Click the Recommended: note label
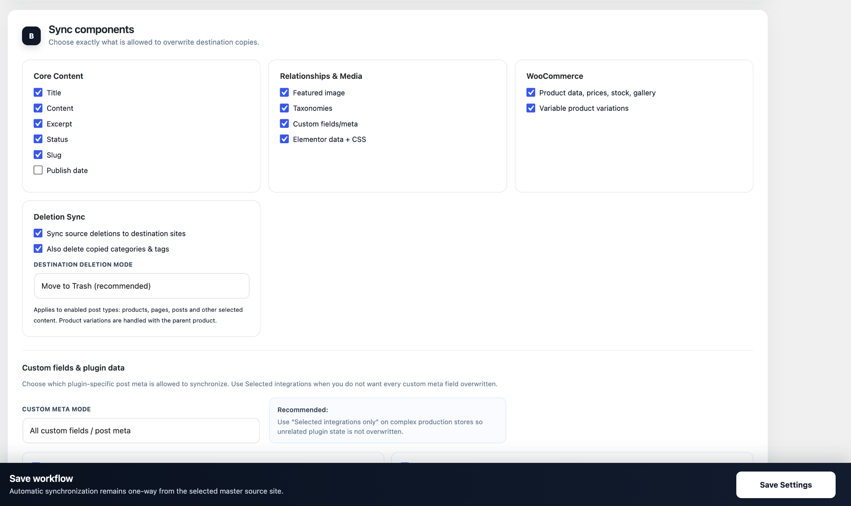Viewport: 851px width, 506px height. [x=303, y=410]
